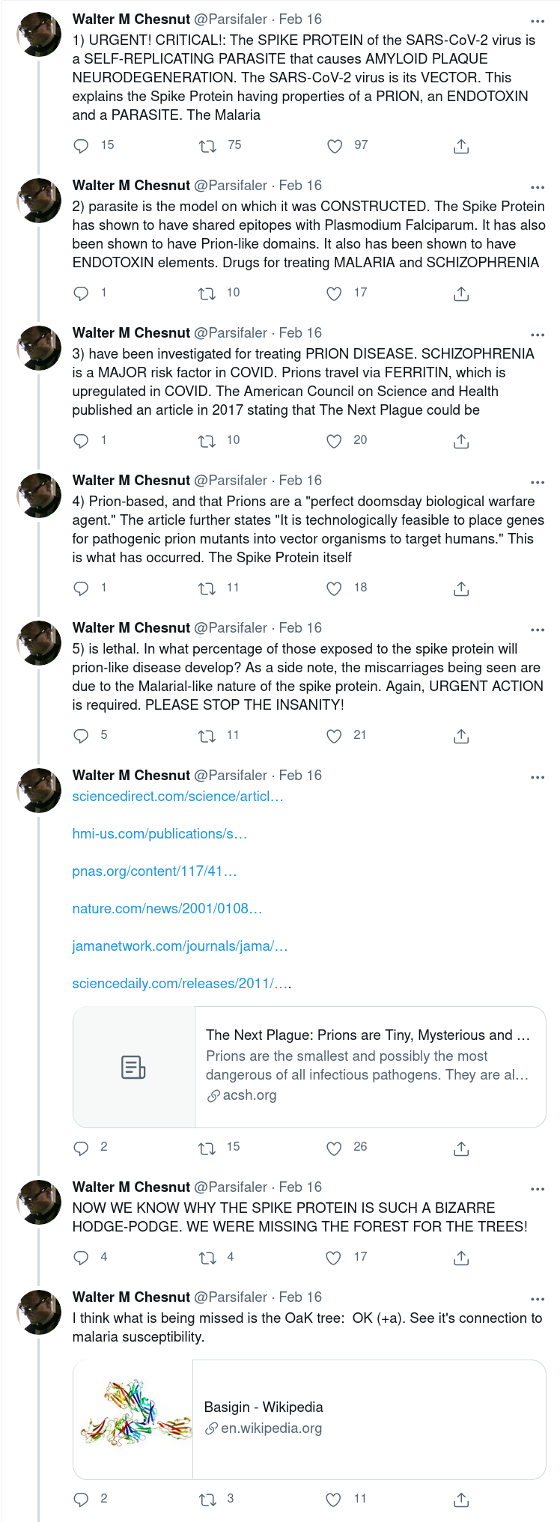Open the sciencedirect.com article link
The image size is (560, 1522).
[x=177, y=797]
